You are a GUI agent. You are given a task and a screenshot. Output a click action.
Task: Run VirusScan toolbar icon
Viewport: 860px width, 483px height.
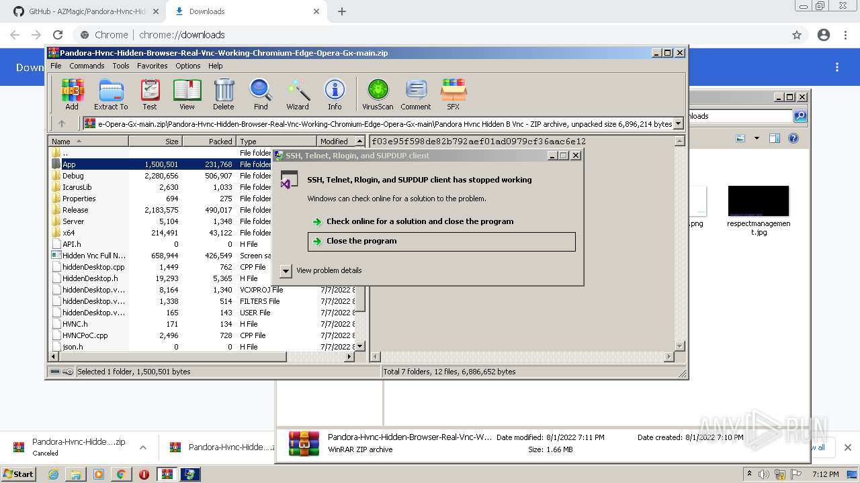[378, 95]
